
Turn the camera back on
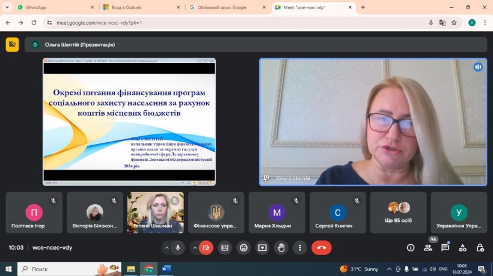[206, 248]
